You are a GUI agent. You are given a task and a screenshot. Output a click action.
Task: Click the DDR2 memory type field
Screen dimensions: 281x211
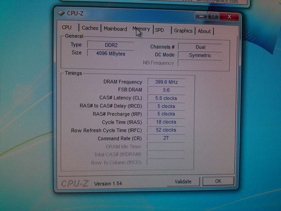111,45
